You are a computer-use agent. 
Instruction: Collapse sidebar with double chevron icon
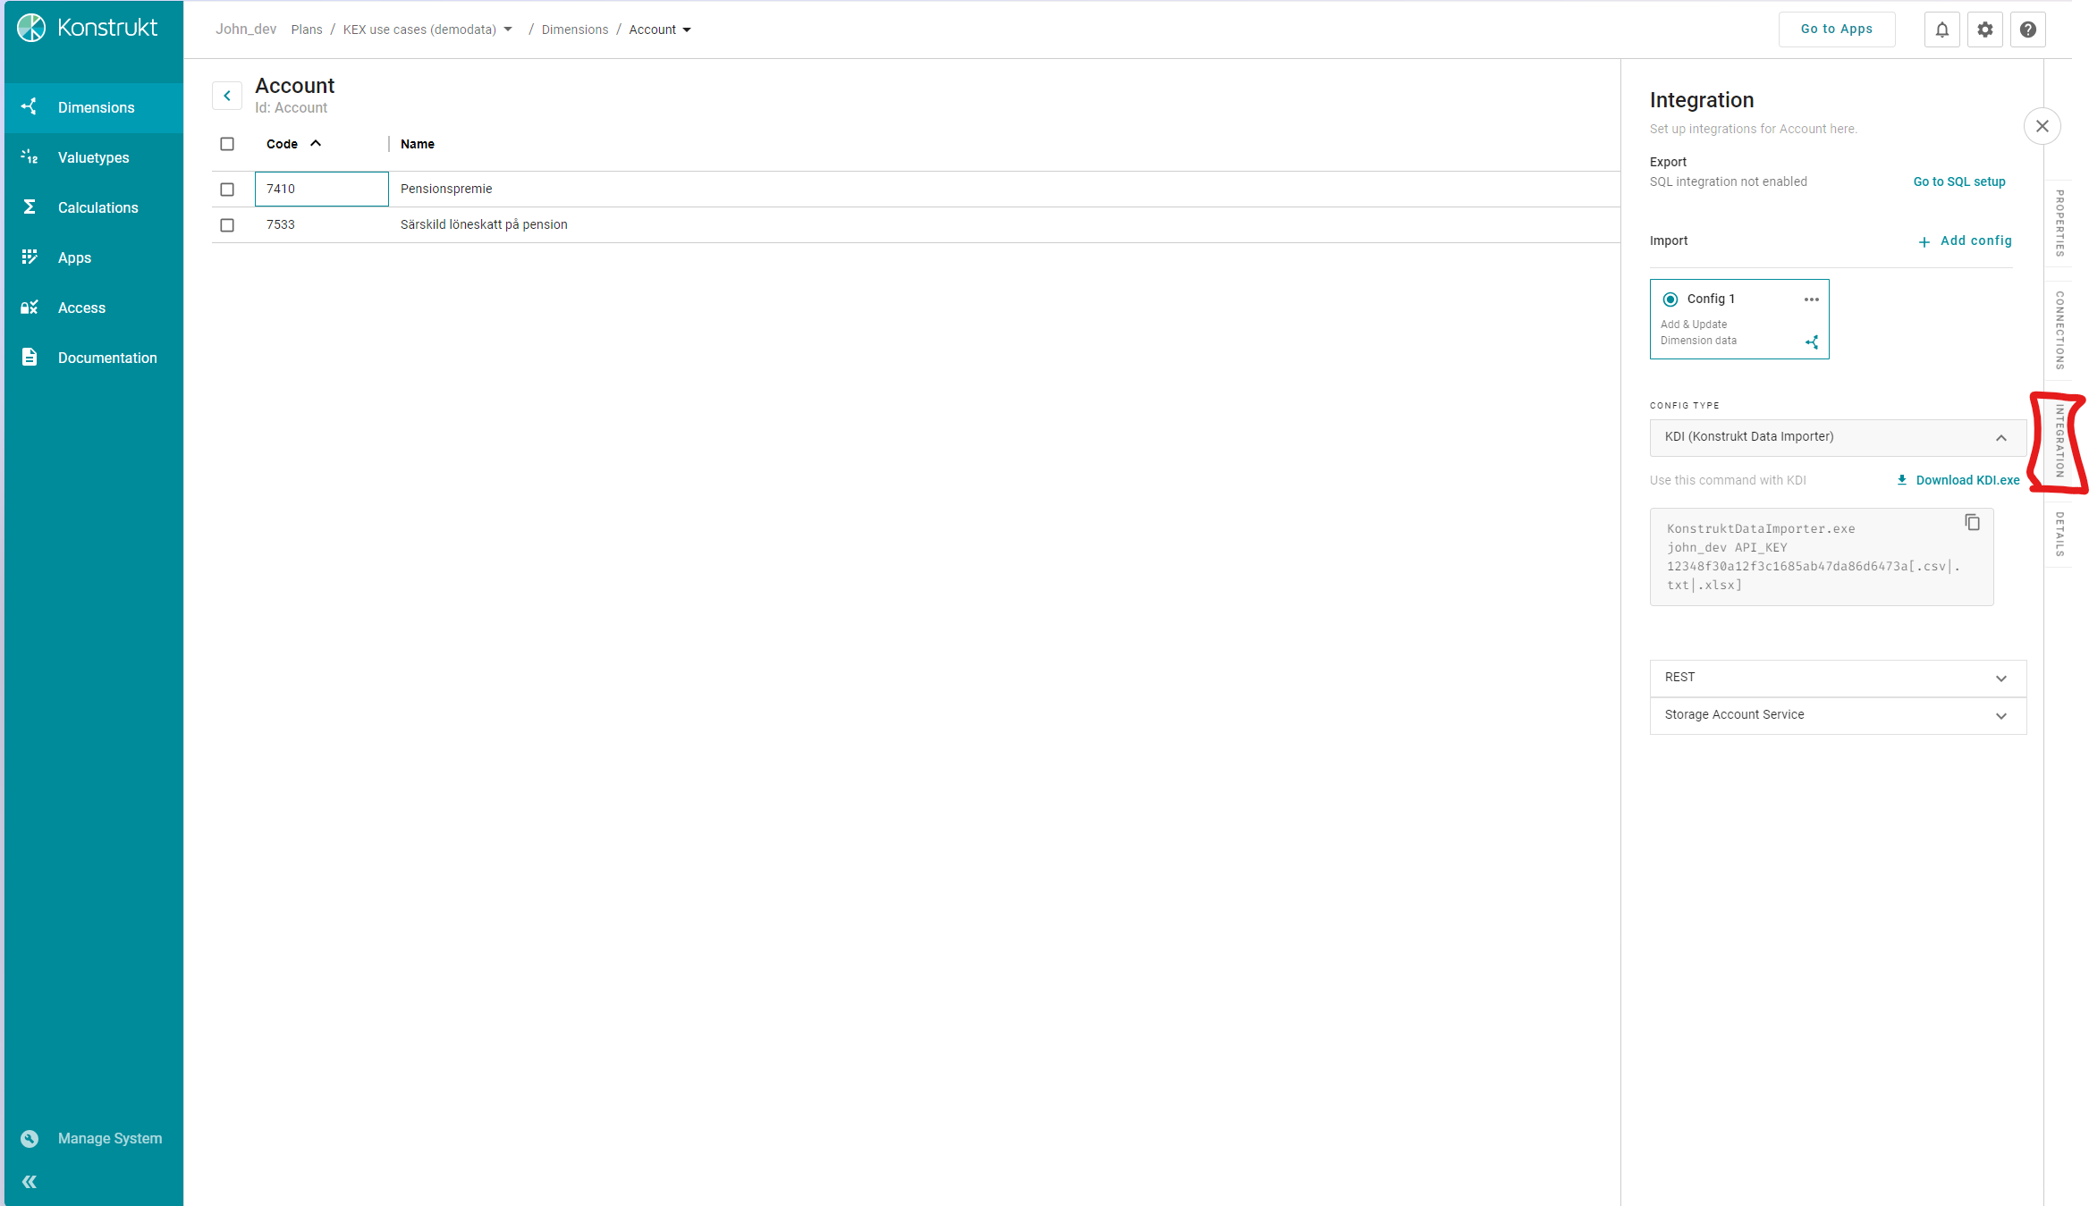(x=30, y=1182)
